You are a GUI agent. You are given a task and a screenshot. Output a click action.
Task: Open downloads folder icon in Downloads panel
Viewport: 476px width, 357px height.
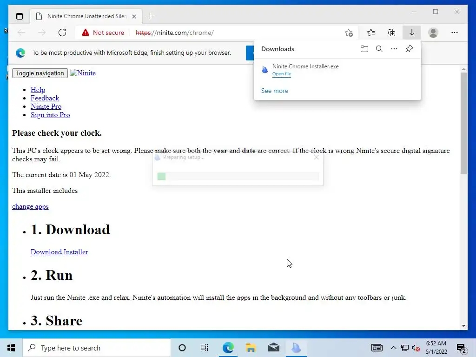tap(364, 49)
